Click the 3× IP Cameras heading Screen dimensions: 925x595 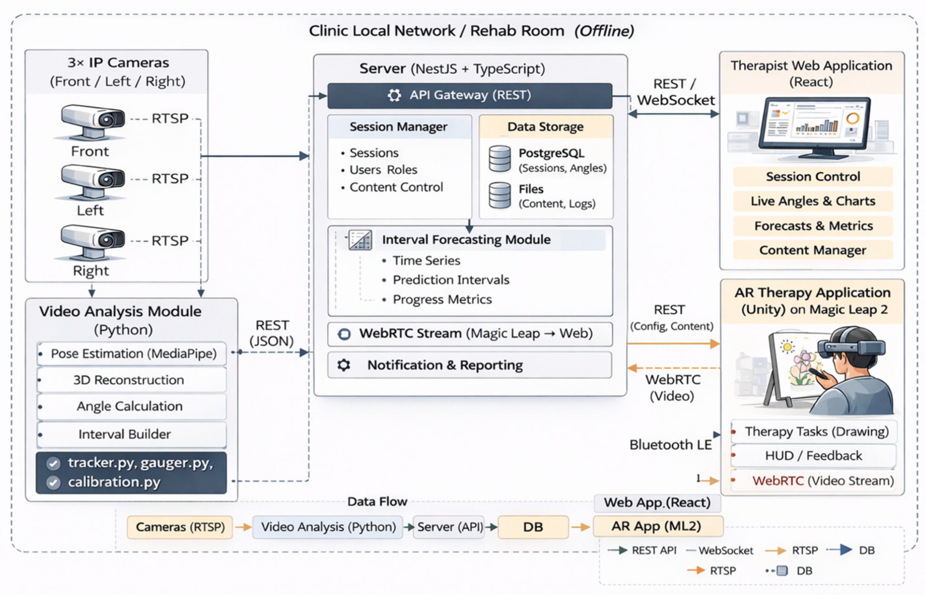click(x=118, y=63)
